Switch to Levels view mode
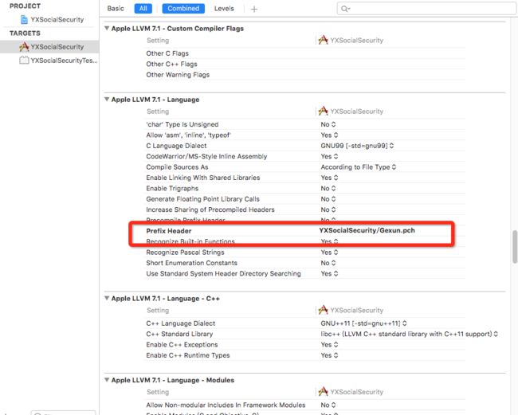This screenshot has width=518, height=415. (x=224, y=9)
